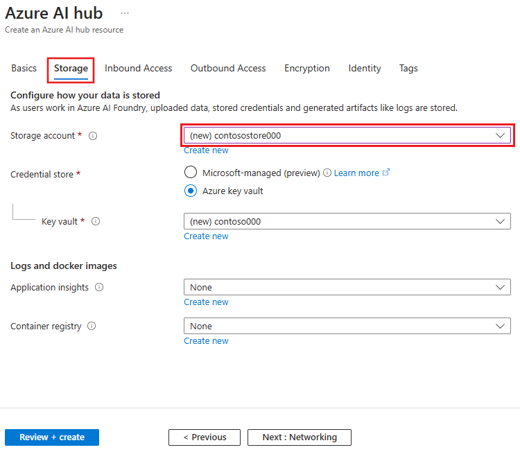Image resolution: width=520 pixels, height=452 pixels.
Task: Click Next : Networking button
Action: pos(300,437)
